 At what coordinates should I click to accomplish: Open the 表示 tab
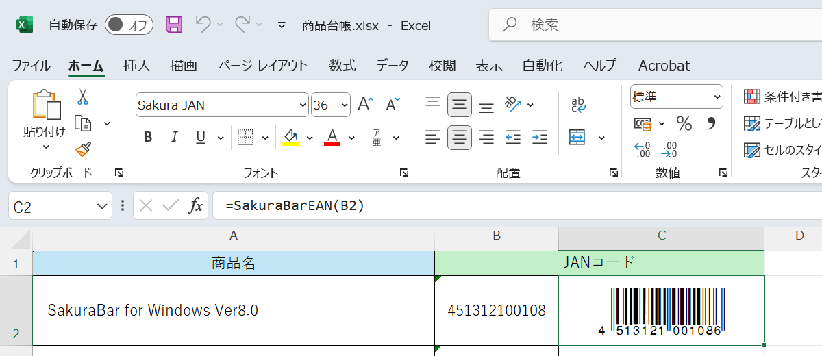pyautogui.click(x=489, y=66)
